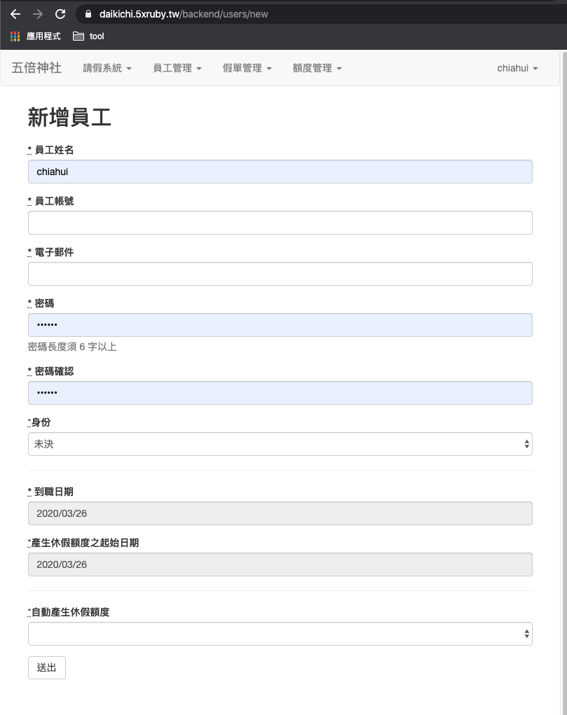Open the tool bookmarks folder
567x715 pixels.
88,36
